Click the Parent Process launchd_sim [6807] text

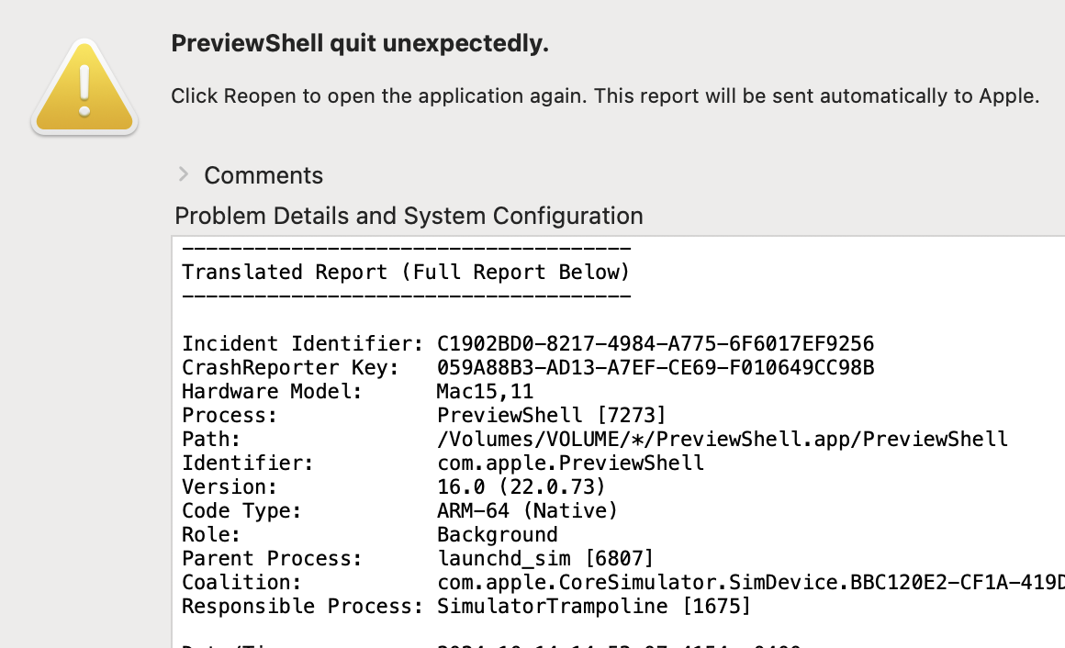tap(545, 558)
